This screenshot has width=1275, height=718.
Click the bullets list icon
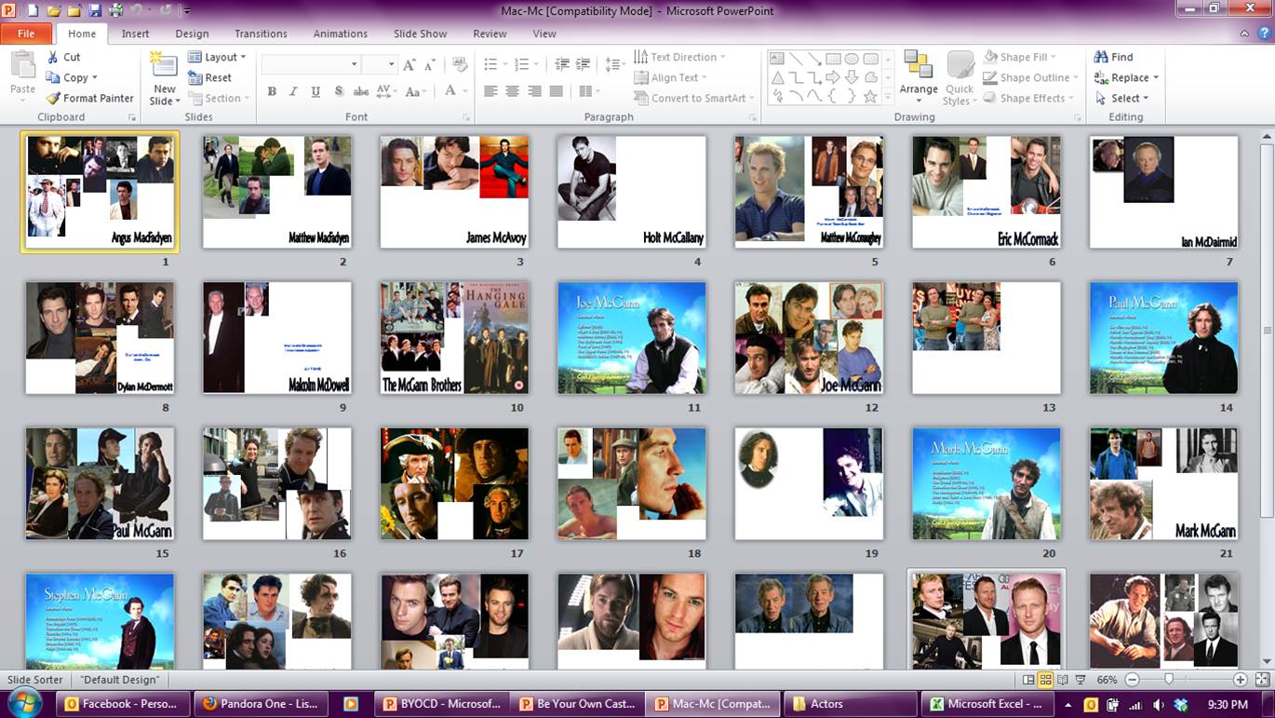[x=490, y=64]
